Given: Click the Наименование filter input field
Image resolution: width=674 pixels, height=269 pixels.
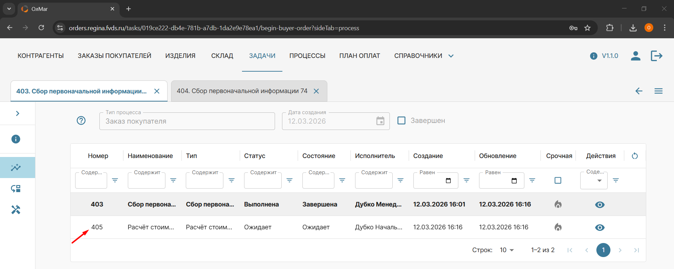Looking at the screenshot, I should [x=146, y=181].
